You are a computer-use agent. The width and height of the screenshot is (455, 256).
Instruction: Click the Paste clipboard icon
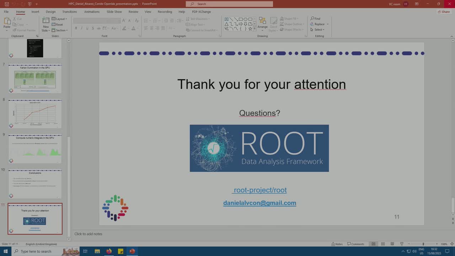click(x=7, y=21)
